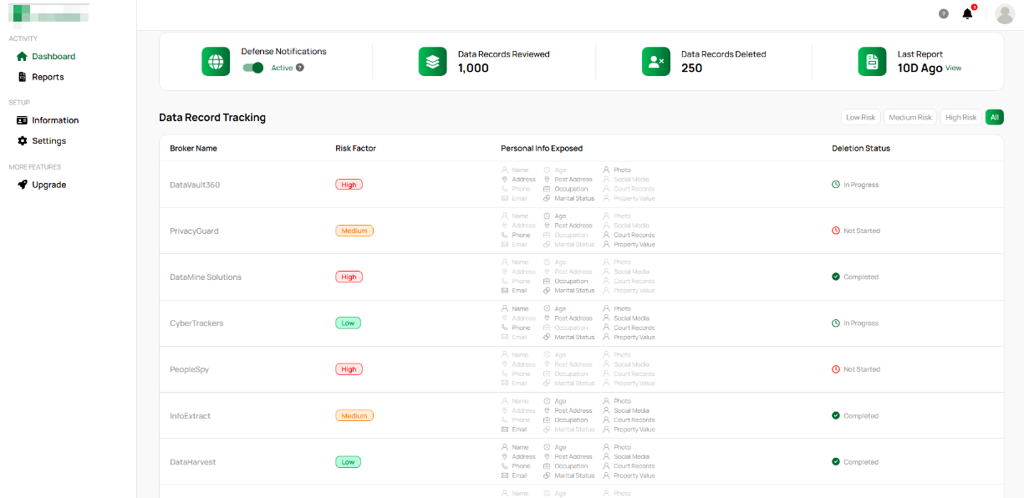The height and width of the screenshot is (498, 1024).
Task: Click the Last Report document icon
Action: tap(872, 61)
